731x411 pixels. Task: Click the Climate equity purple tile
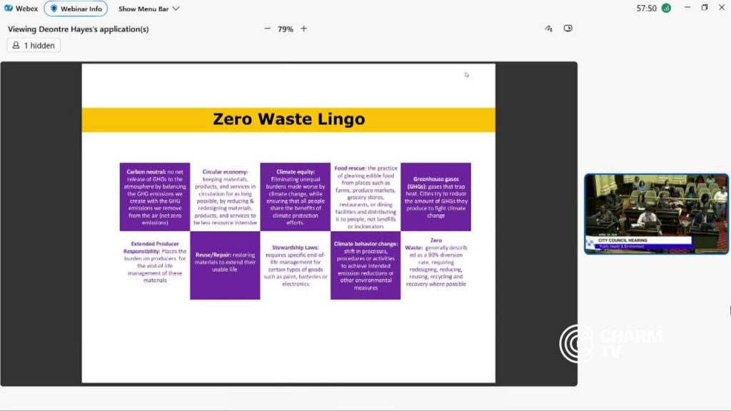pyautogui.click(x=295, y=197)
